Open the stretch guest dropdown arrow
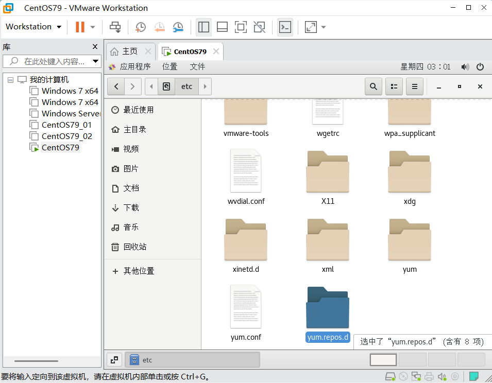492x383 pixels. [x=324, y=27]
